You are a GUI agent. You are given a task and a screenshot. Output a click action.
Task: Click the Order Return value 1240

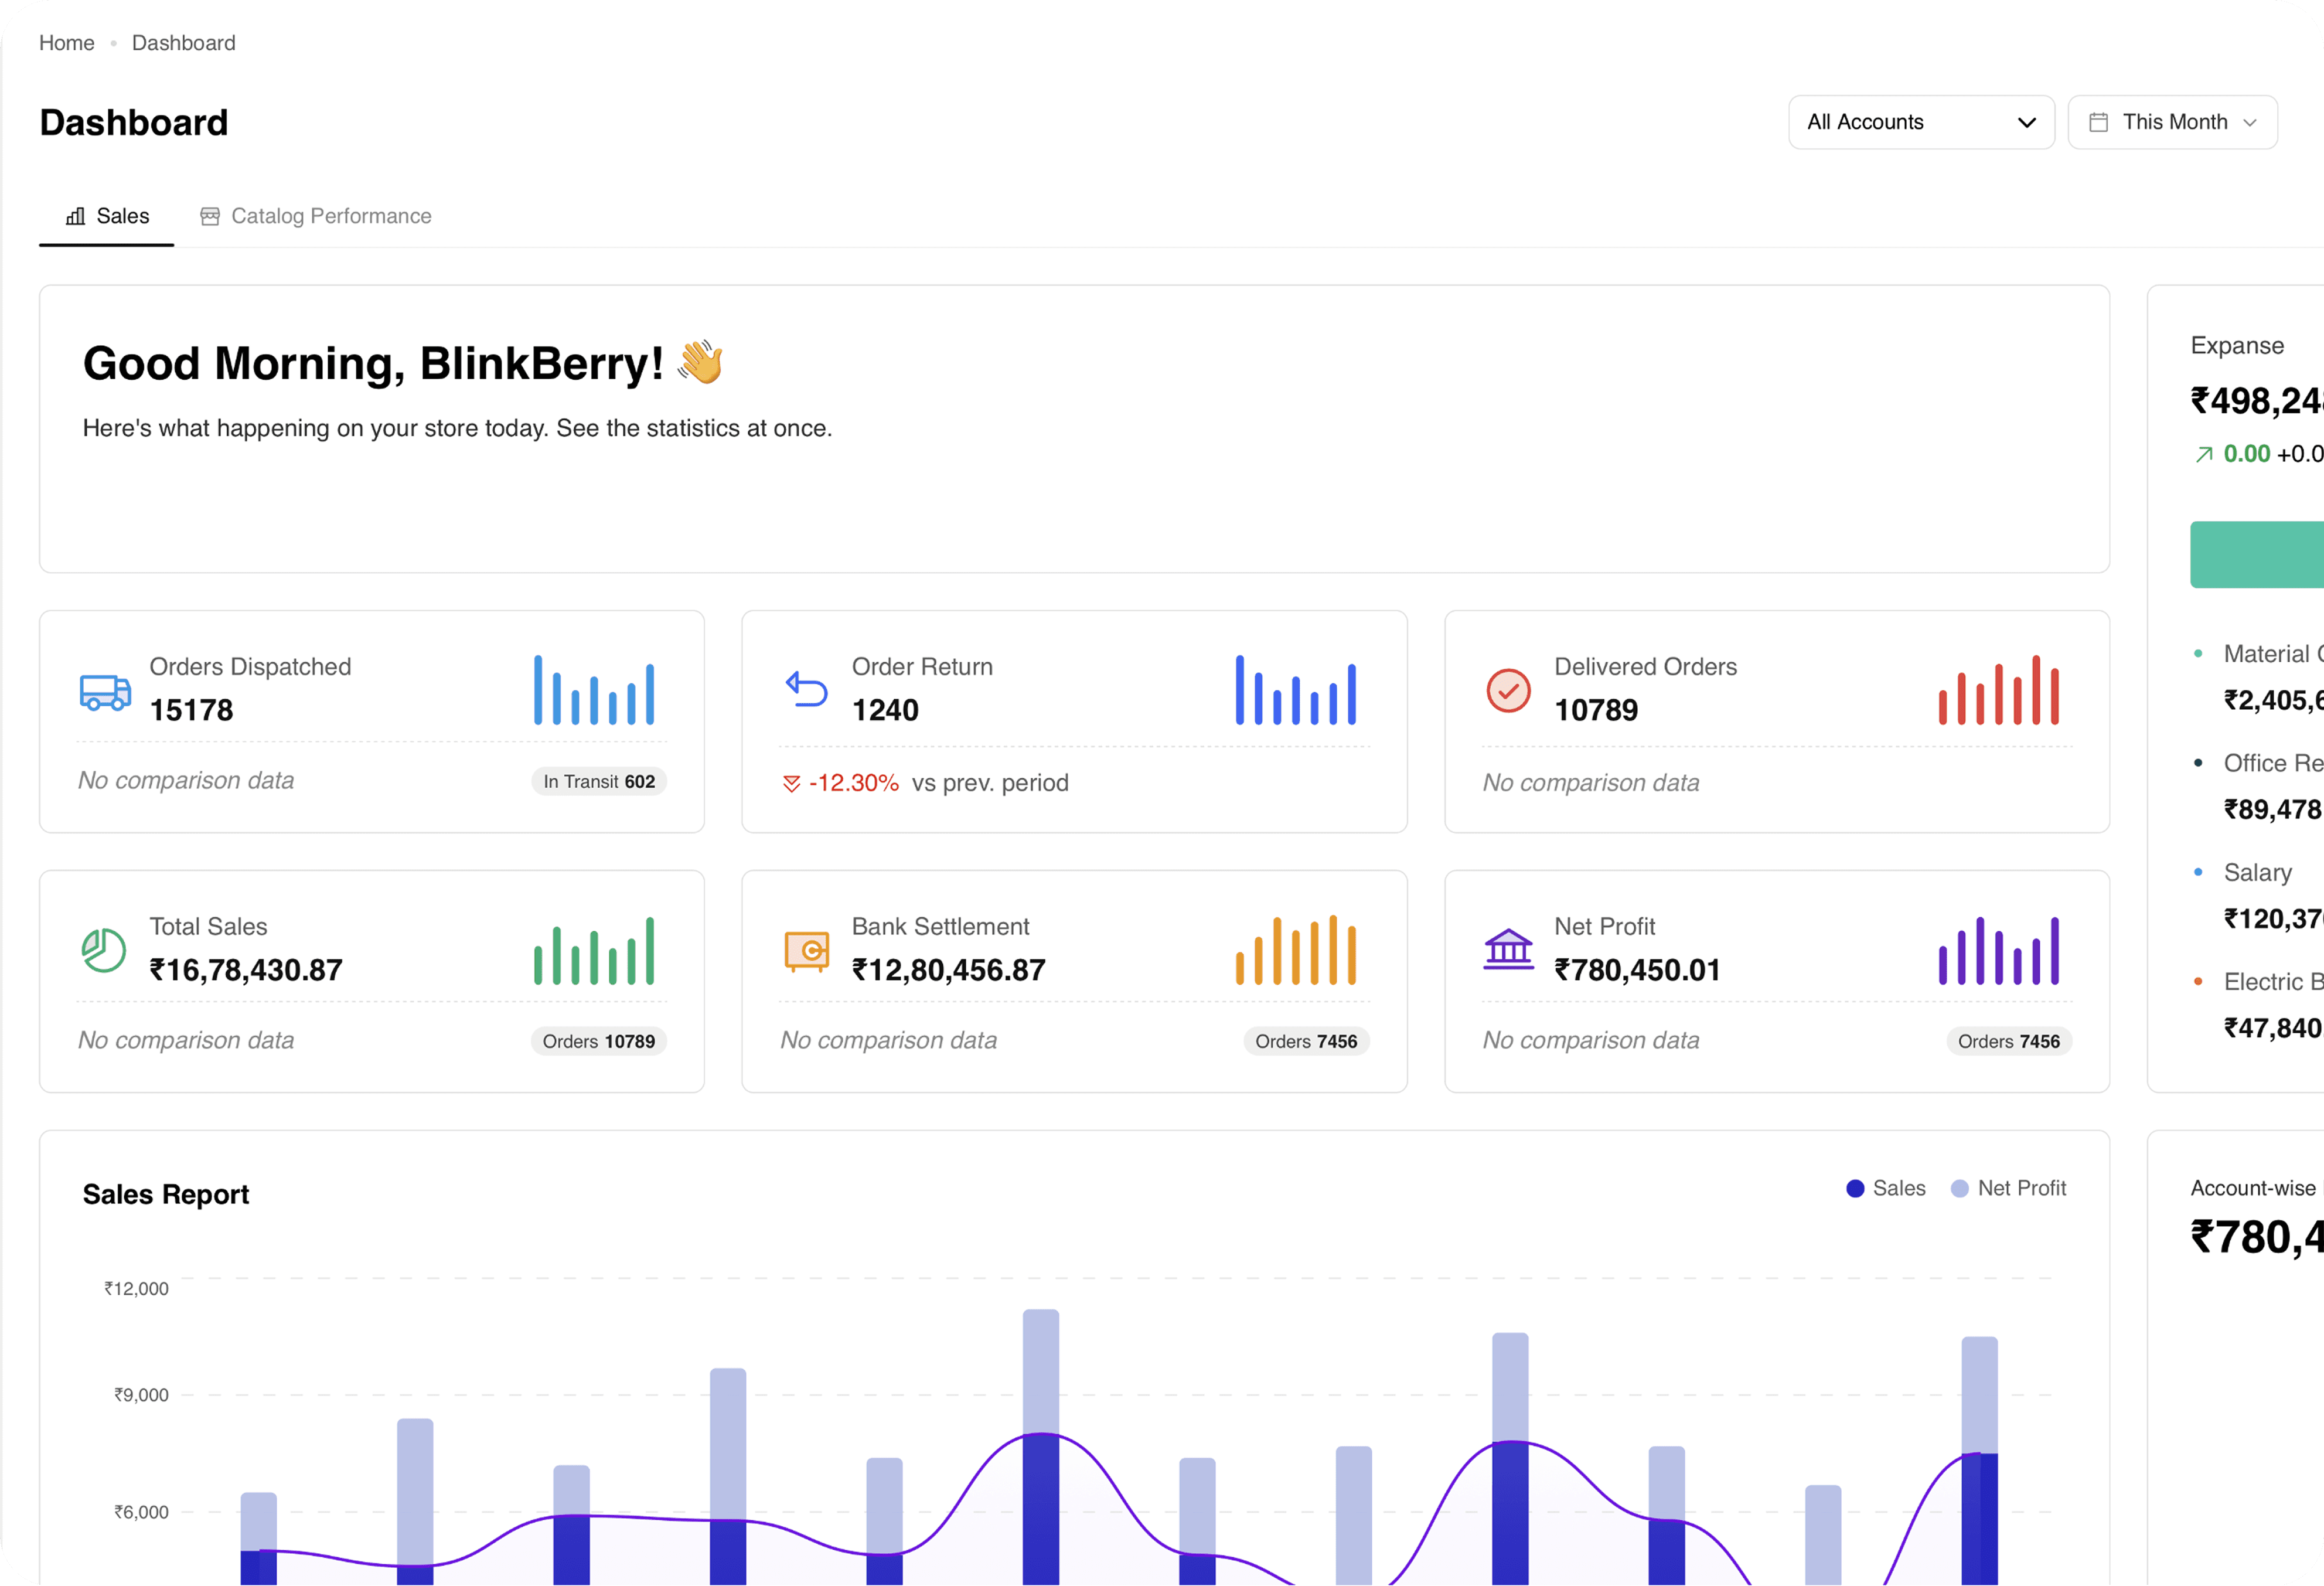(x=885, y=710)
